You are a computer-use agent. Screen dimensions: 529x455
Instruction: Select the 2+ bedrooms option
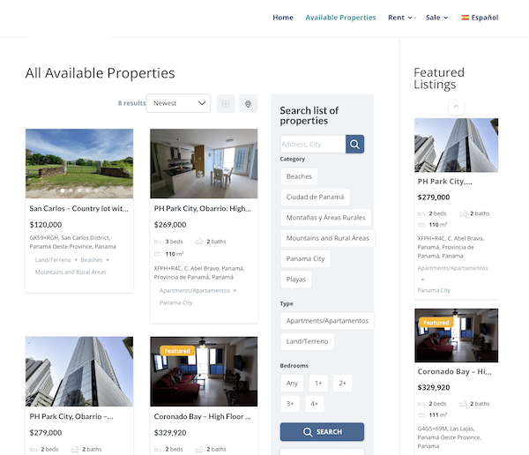pos(342,383)
